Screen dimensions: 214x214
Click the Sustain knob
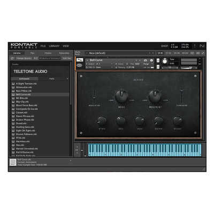tap(158, 121)
